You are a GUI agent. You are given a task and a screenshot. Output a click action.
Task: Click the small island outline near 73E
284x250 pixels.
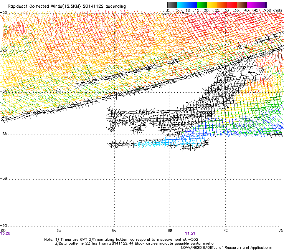254,74
